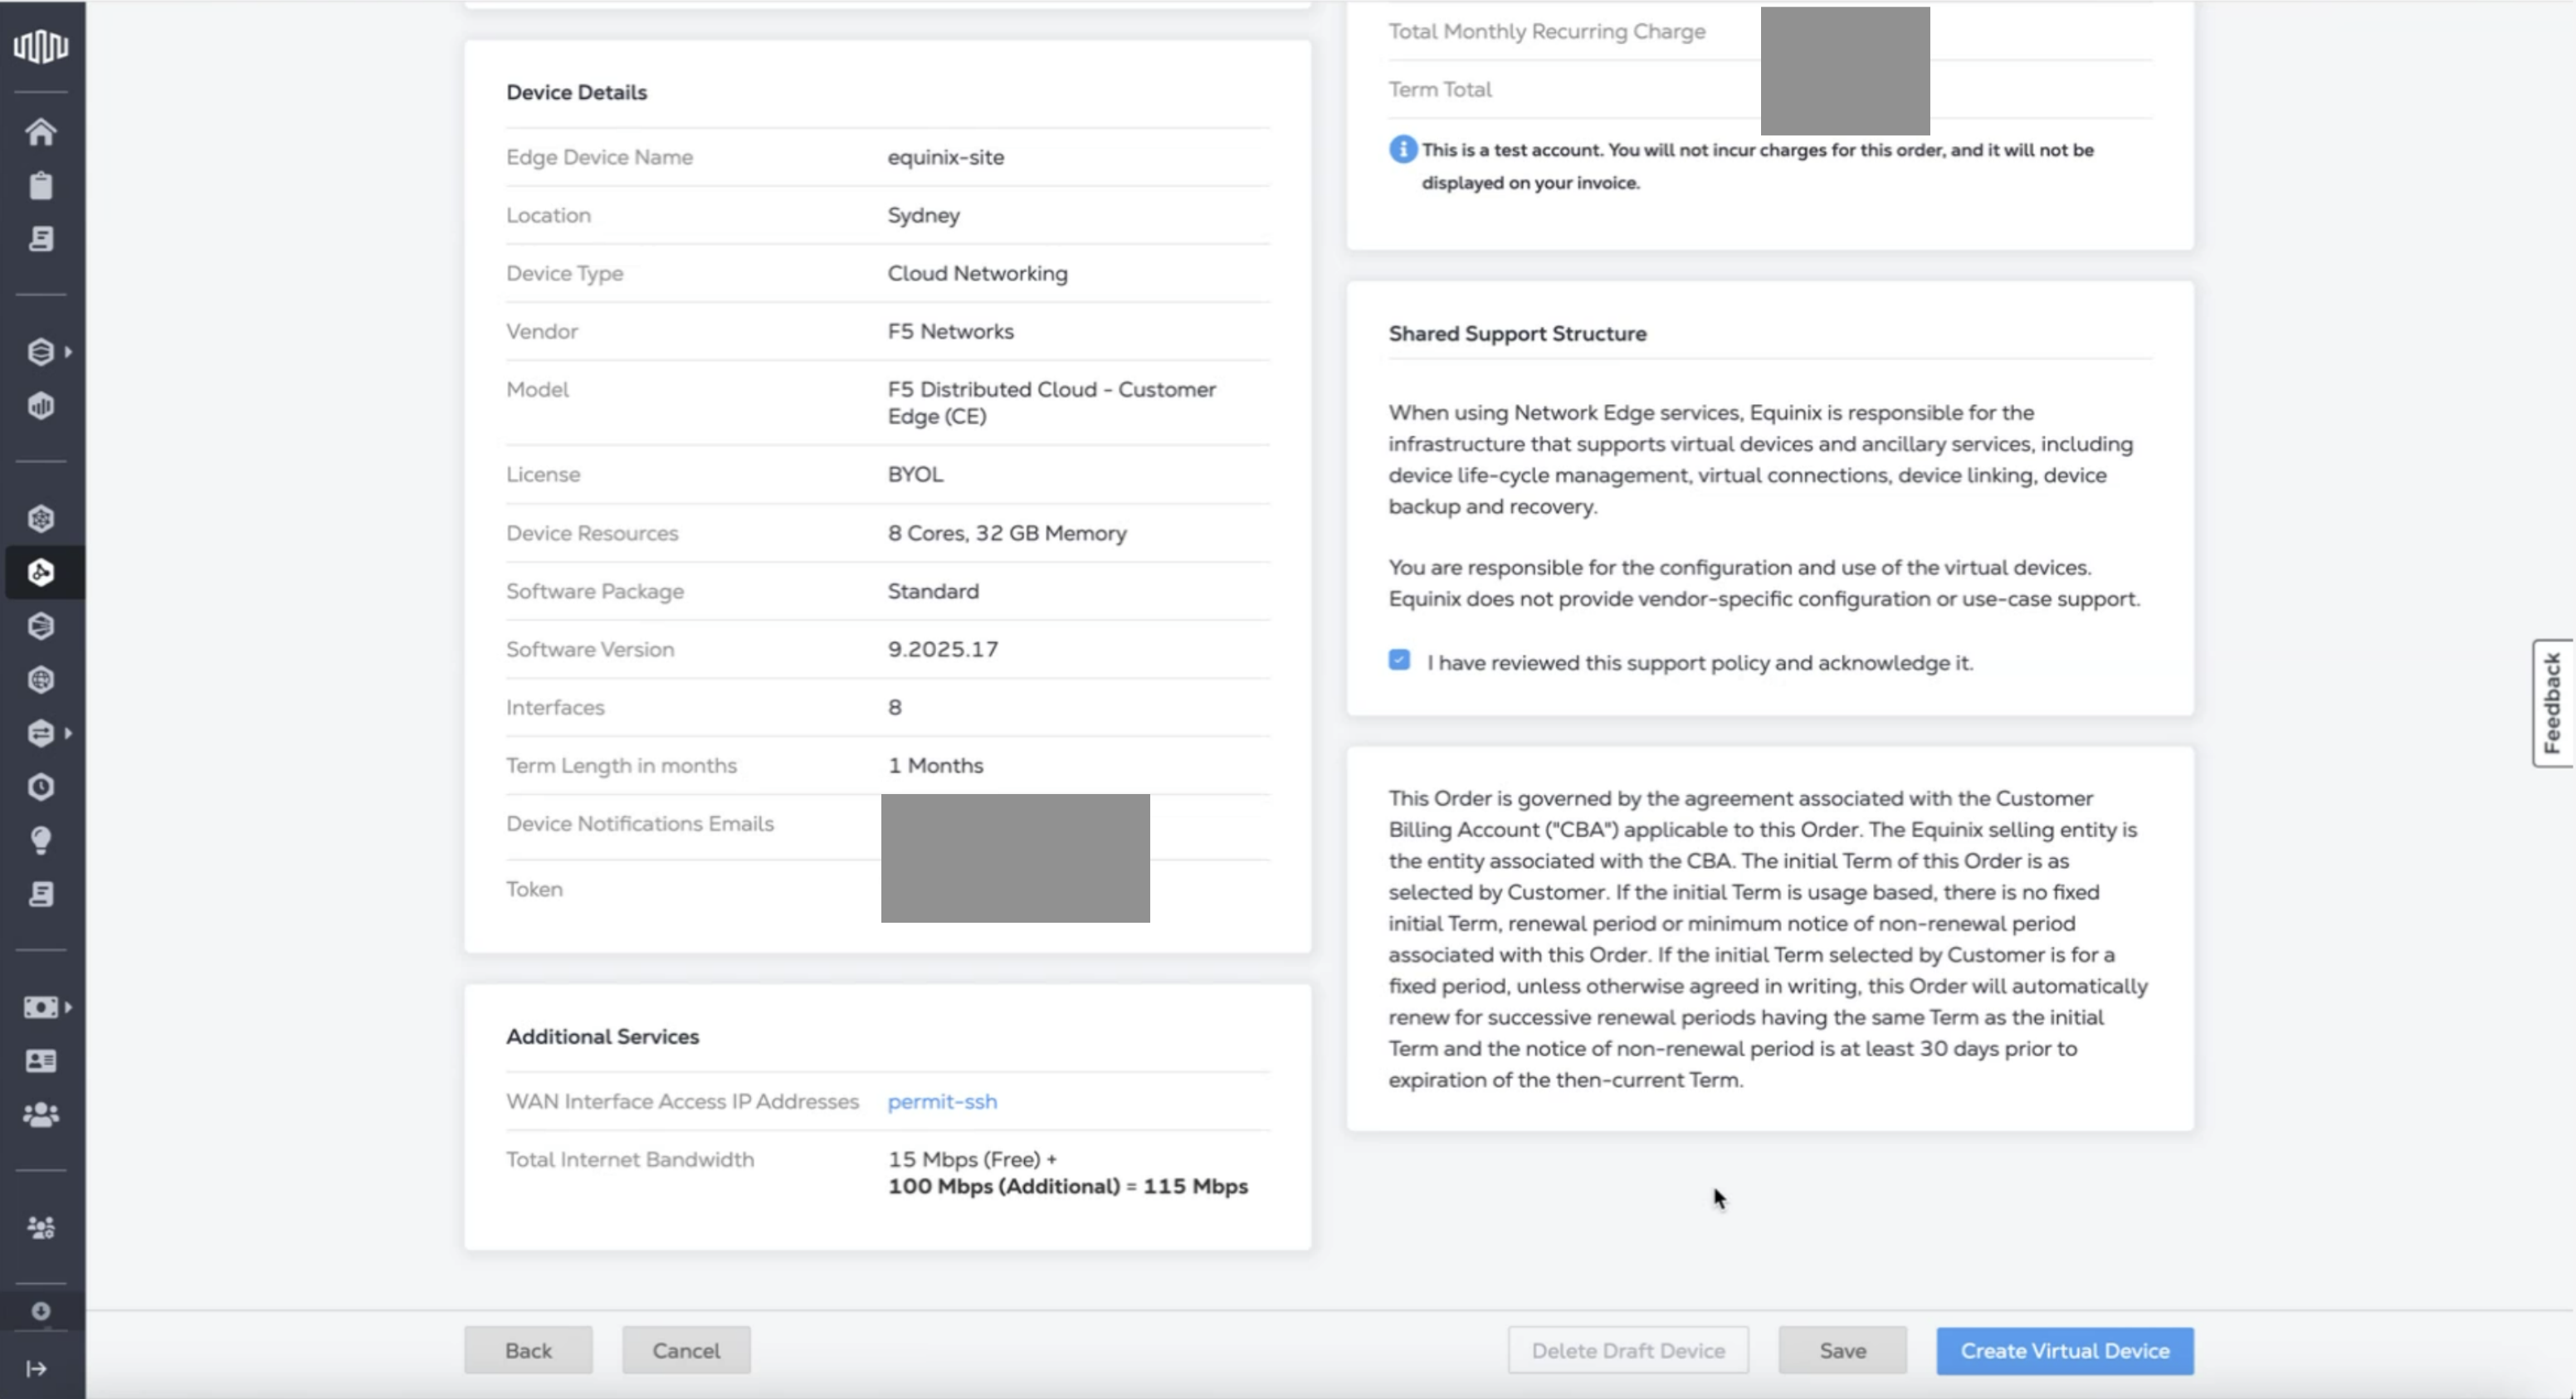The height and width of the screenshot is (1399, 2576).
Task: Click the bar chart hexagon sidebar icon
Action: point(41,406)
